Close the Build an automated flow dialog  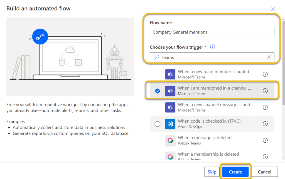point(273,9)
